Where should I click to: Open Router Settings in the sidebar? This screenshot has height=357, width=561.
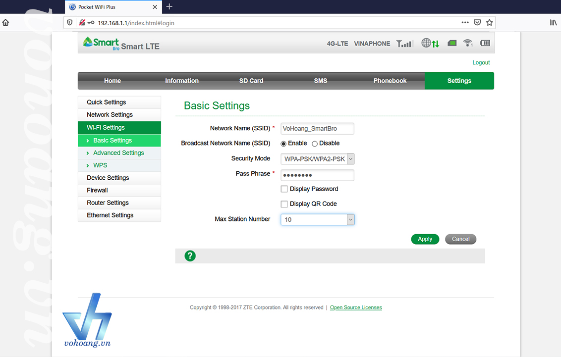coord(119,203)
